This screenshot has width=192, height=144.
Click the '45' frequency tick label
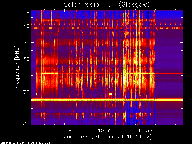tap(26, 11)
